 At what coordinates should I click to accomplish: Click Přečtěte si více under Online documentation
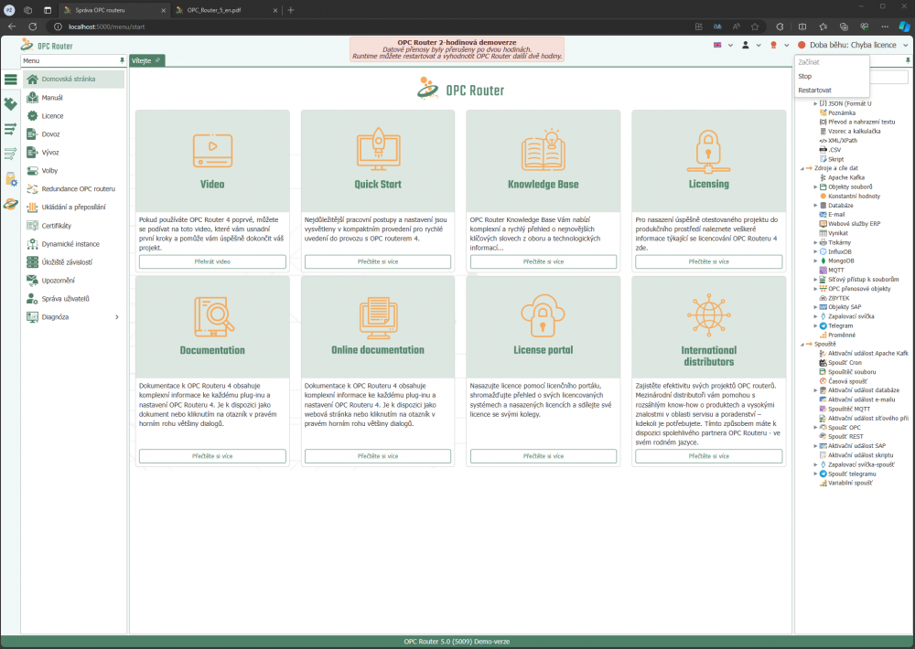pos(378,456)
